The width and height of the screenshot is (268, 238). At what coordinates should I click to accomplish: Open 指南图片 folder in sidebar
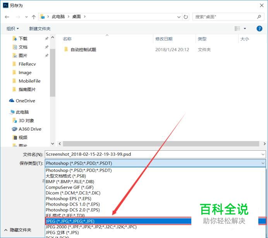(x=27, y=90)
